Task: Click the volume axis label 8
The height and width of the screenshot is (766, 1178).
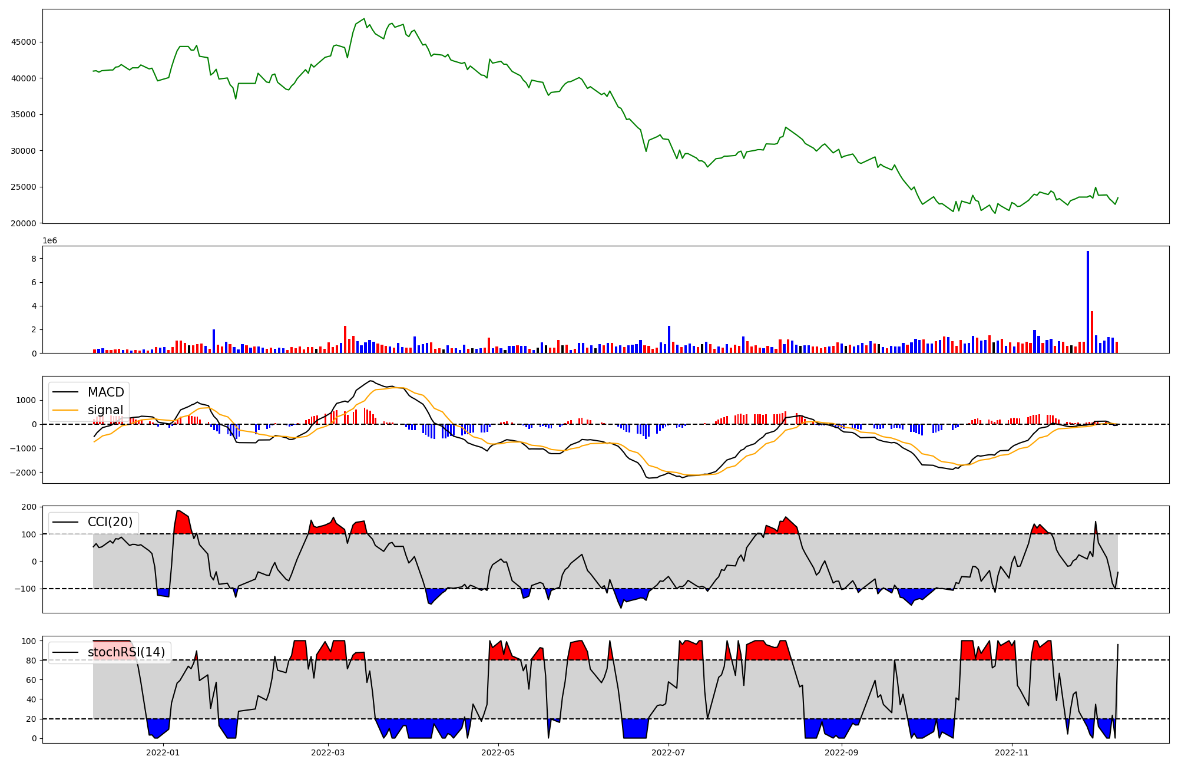Action: pos(34,259)
